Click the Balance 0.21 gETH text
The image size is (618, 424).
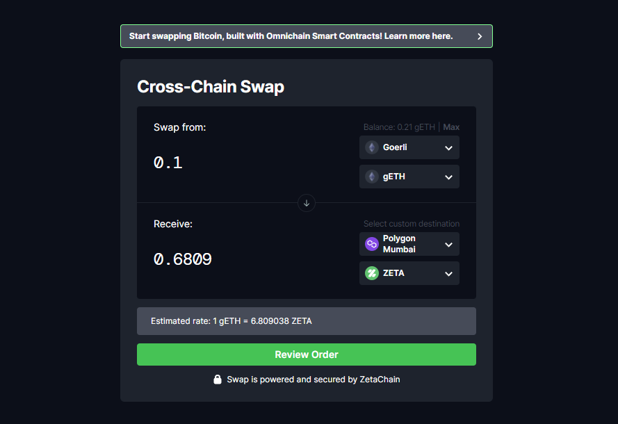pos(399,127)
